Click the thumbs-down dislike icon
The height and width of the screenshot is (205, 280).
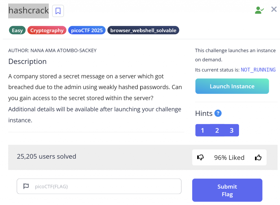tap(200, 157)
